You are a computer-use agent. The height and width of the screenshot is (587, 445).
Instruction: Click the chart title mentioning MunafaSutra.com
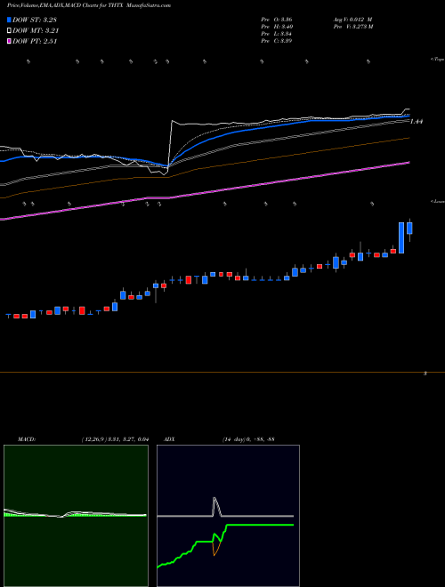point(89,5)
